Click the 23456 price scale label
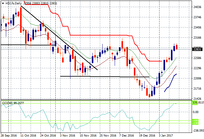The height and width of the screenshot is (139, 204). [198, 27]
